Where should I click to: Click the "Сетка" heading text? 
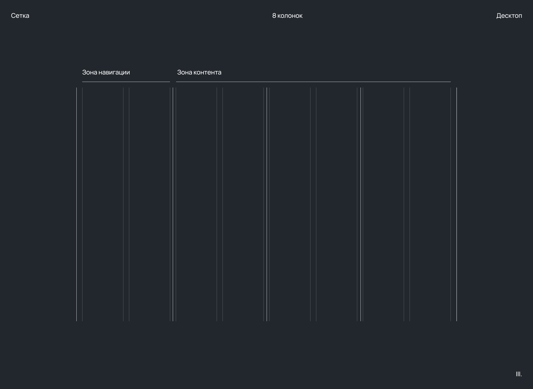20,16
